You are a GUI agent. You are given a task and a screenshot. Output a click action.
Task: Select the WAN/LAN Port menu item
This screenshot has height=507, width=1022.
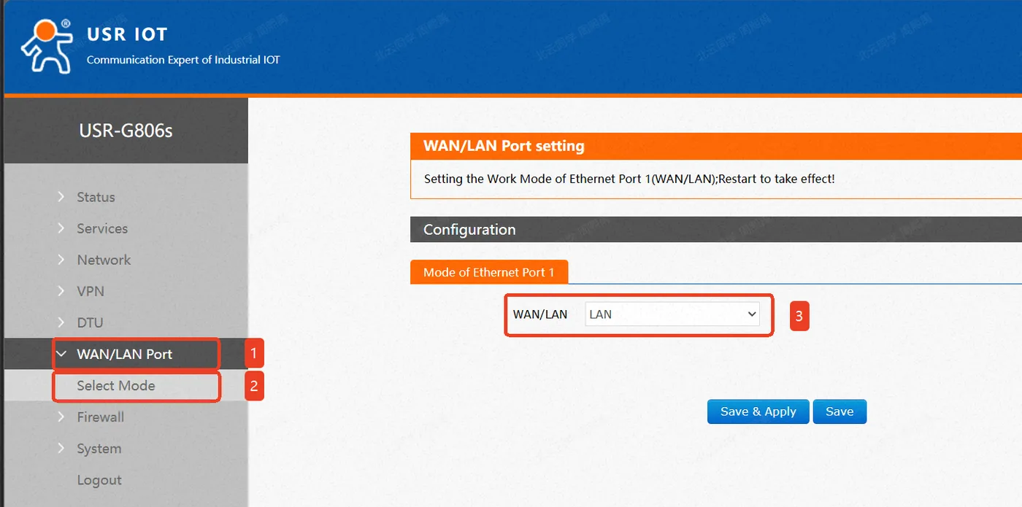[x=125, y=355]
